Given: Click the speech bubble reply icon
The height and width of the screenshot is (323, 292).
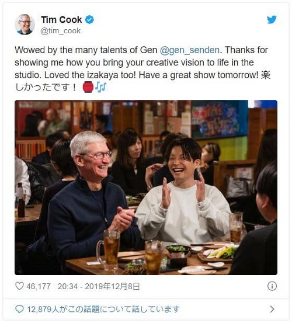Looking at the screenshot, I should click(x=19, y=309).
